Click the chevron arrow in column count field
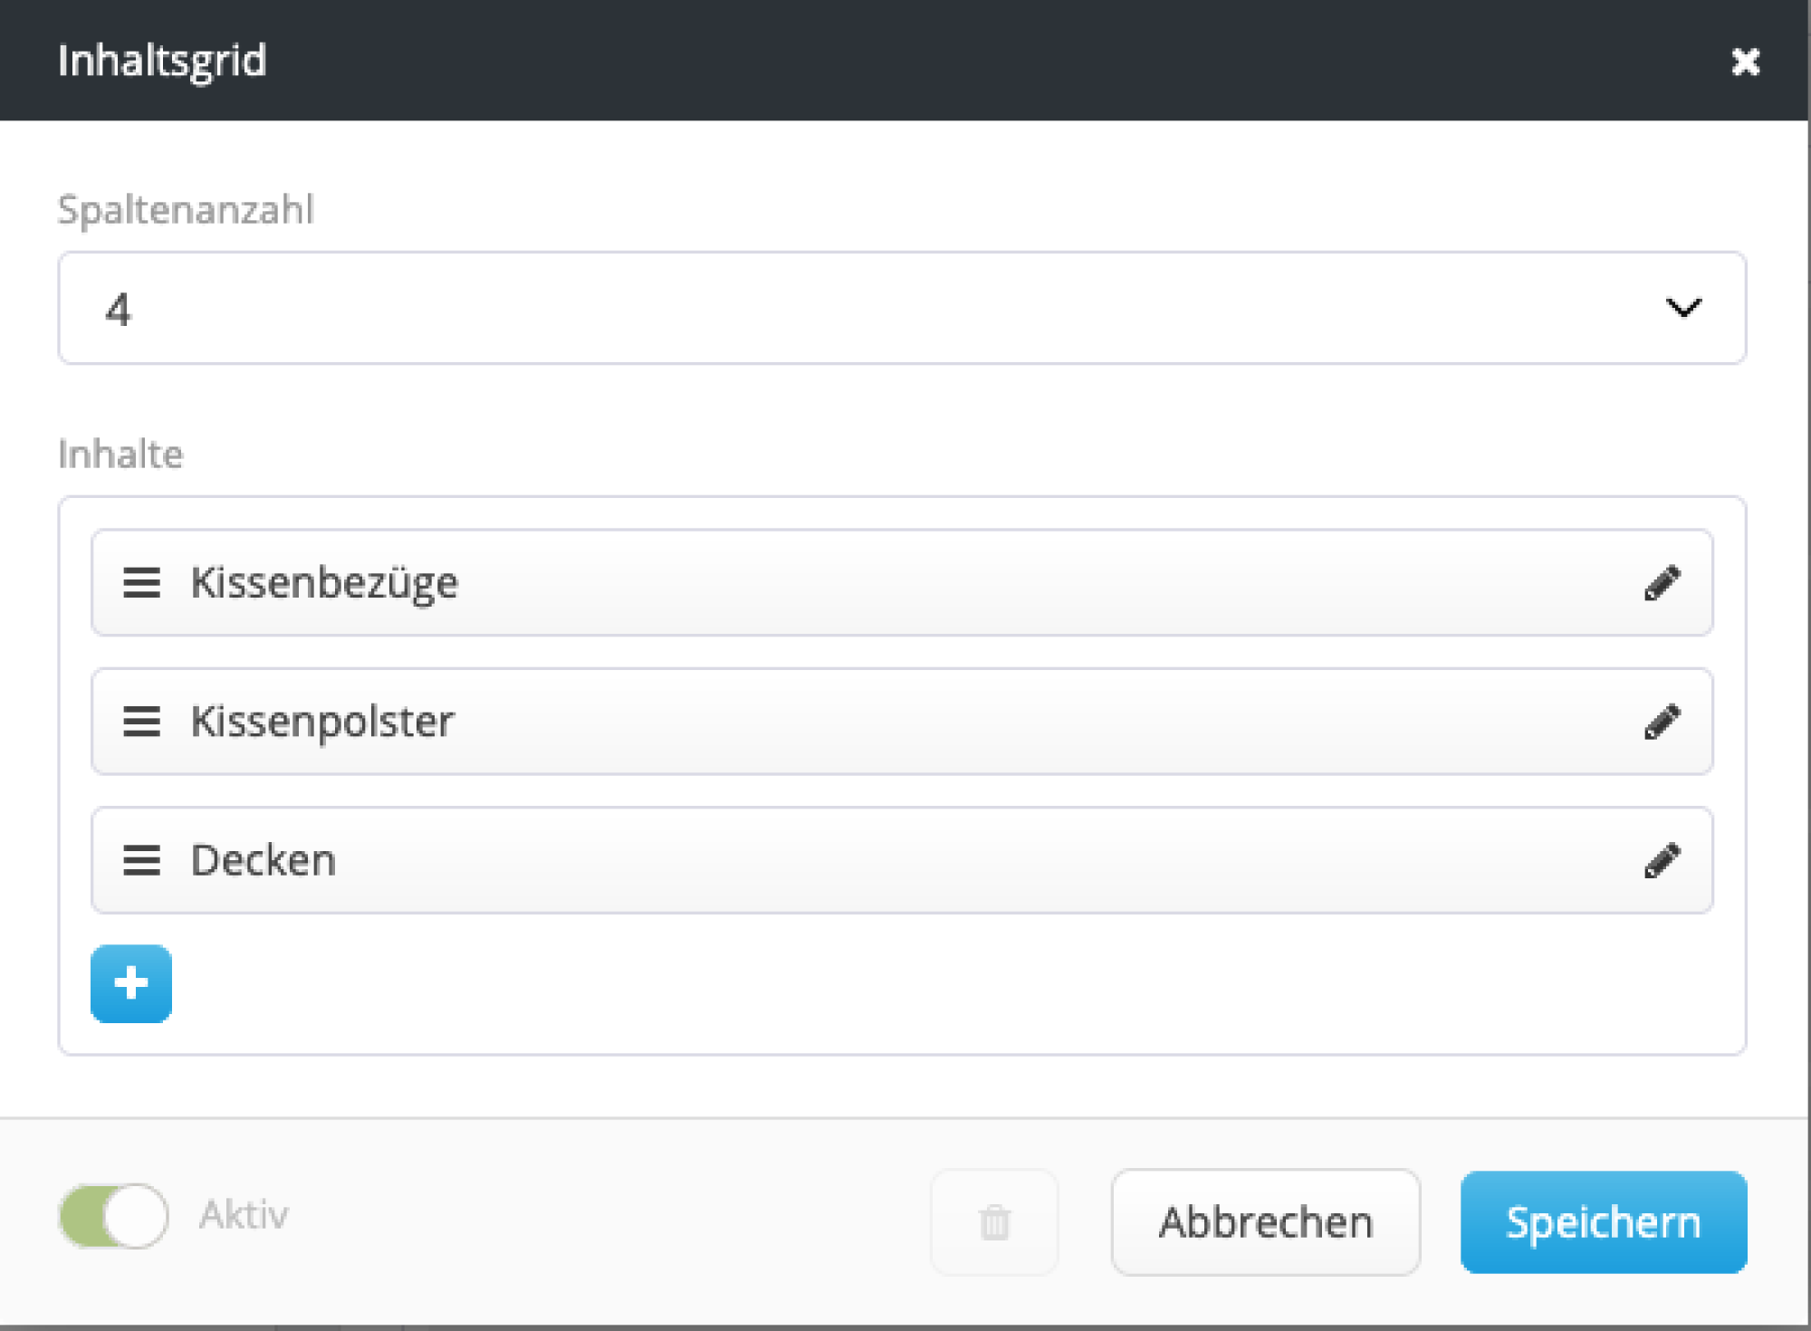Viewport: 1811px width, 1331px height. pos(1683,309)
